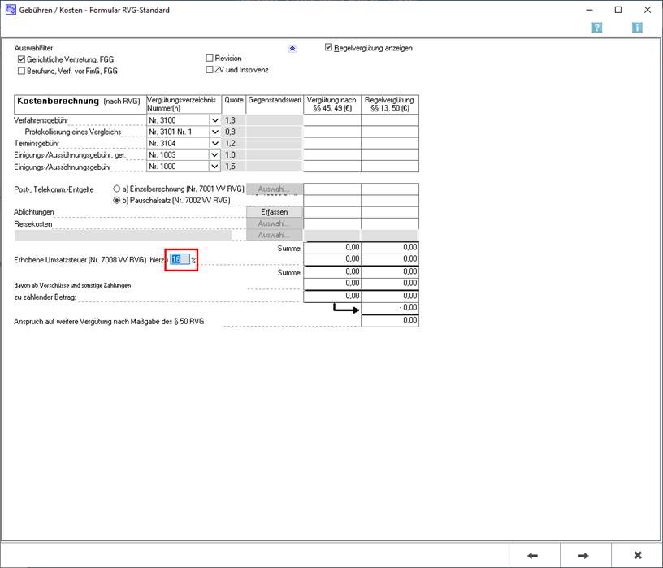Click the X cancel button at bottom right

click(638, 555)
